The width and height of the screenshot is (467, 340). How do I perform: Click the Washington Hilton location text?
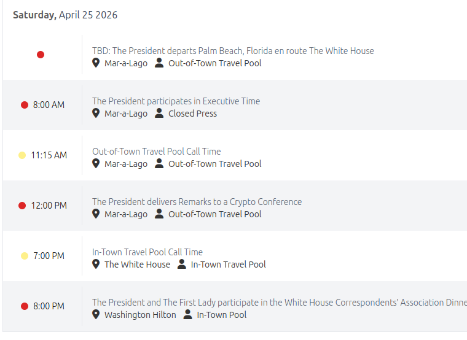pyautogui.click(x=140, y=315)
